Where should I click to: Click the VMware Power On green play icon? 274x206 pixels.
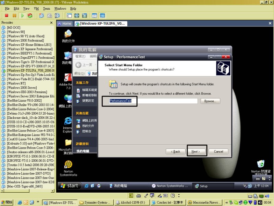click(x=22, y=15)
